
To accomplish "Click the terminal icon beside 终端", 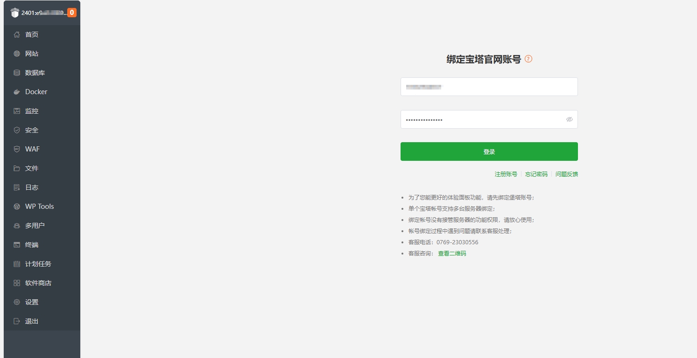I will (x=17, y=245).
